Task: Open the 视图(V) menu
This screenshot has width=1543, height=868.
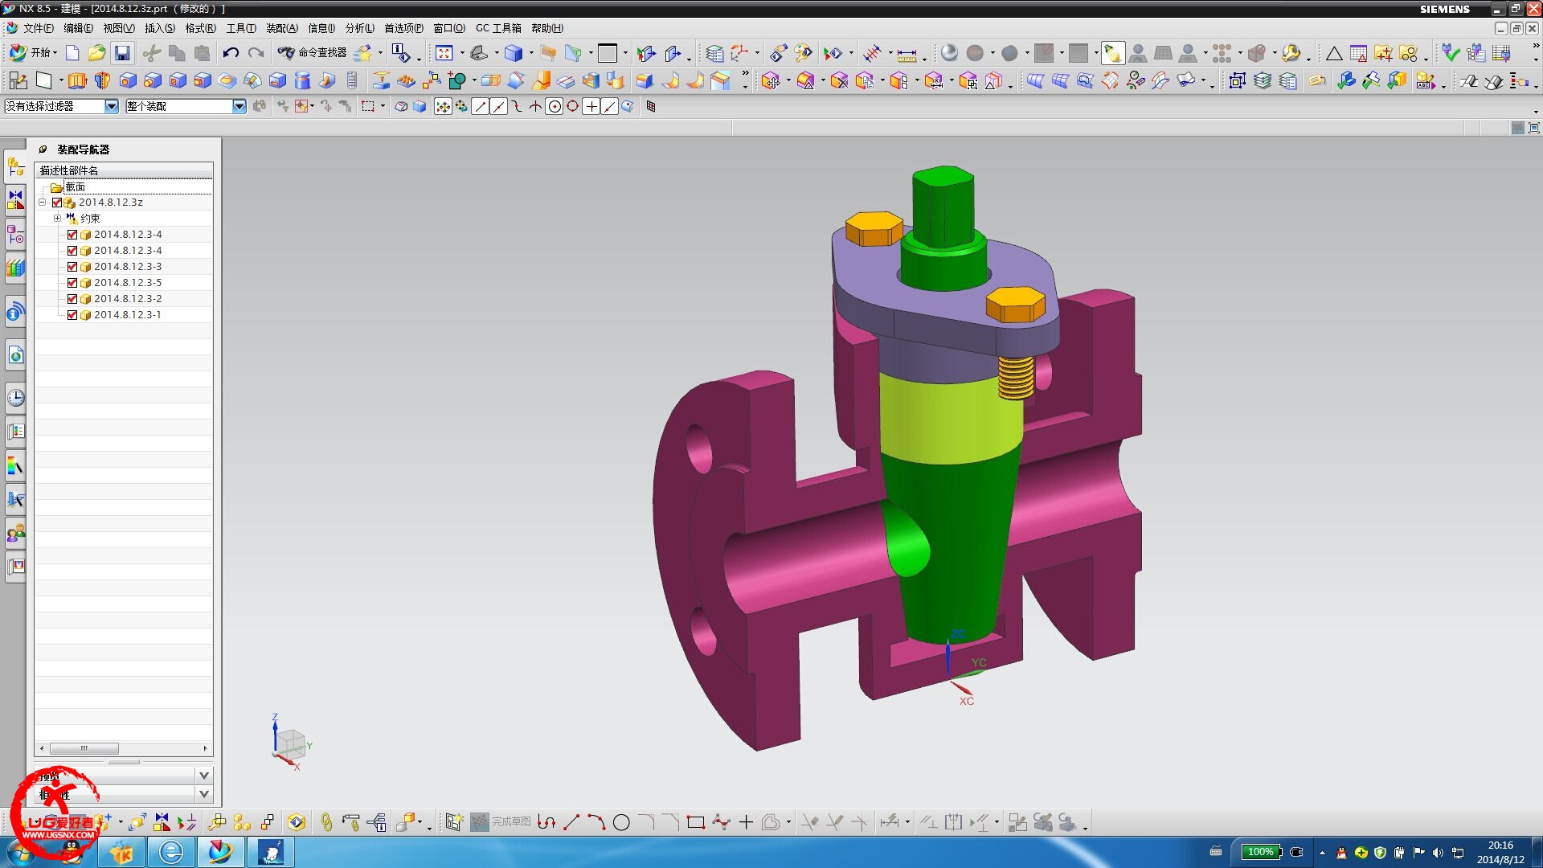Action: click(119, 28)
